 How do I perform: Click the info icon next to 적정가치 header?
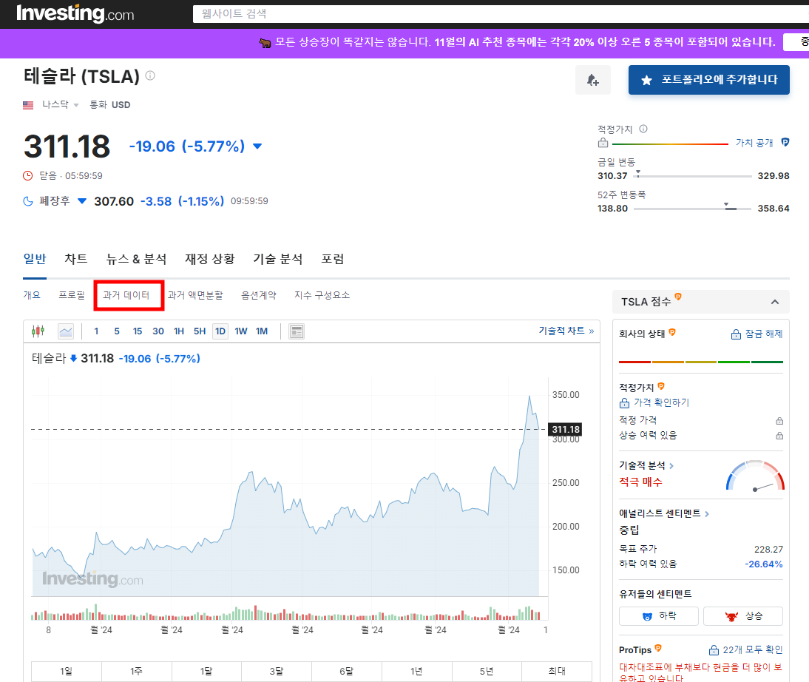(x=643, y=129)
